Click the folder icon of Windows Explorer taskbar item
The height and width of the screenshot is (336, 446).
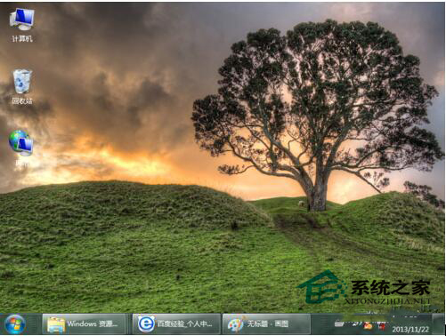pyautogui.click(x=56, y=325)
